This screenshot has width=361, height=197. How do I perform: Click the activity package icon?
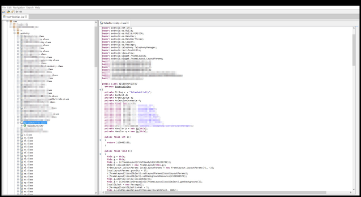point(18,33)
